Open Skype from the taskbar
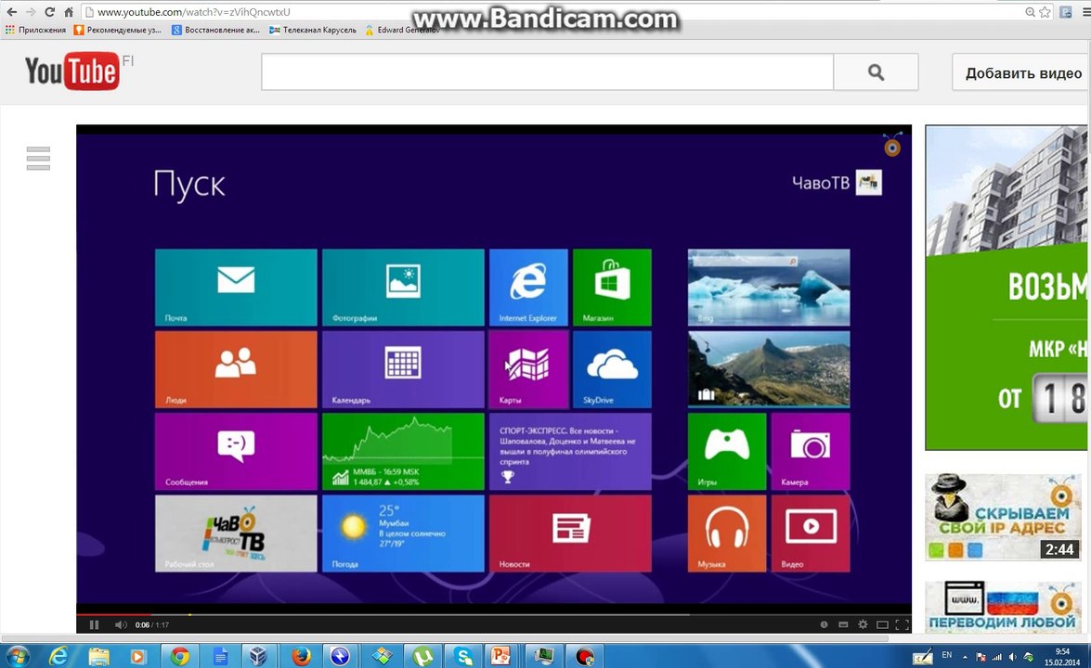Image resolution: width=1091 pixels, height=668 pixels. pyautogui.click(x=462, y=656)
